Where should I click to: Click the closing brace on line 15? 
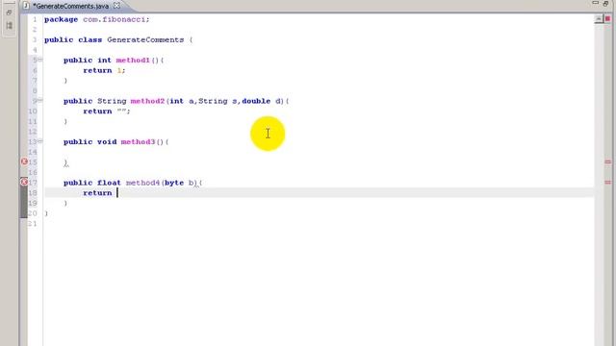[x=65, y=162]
